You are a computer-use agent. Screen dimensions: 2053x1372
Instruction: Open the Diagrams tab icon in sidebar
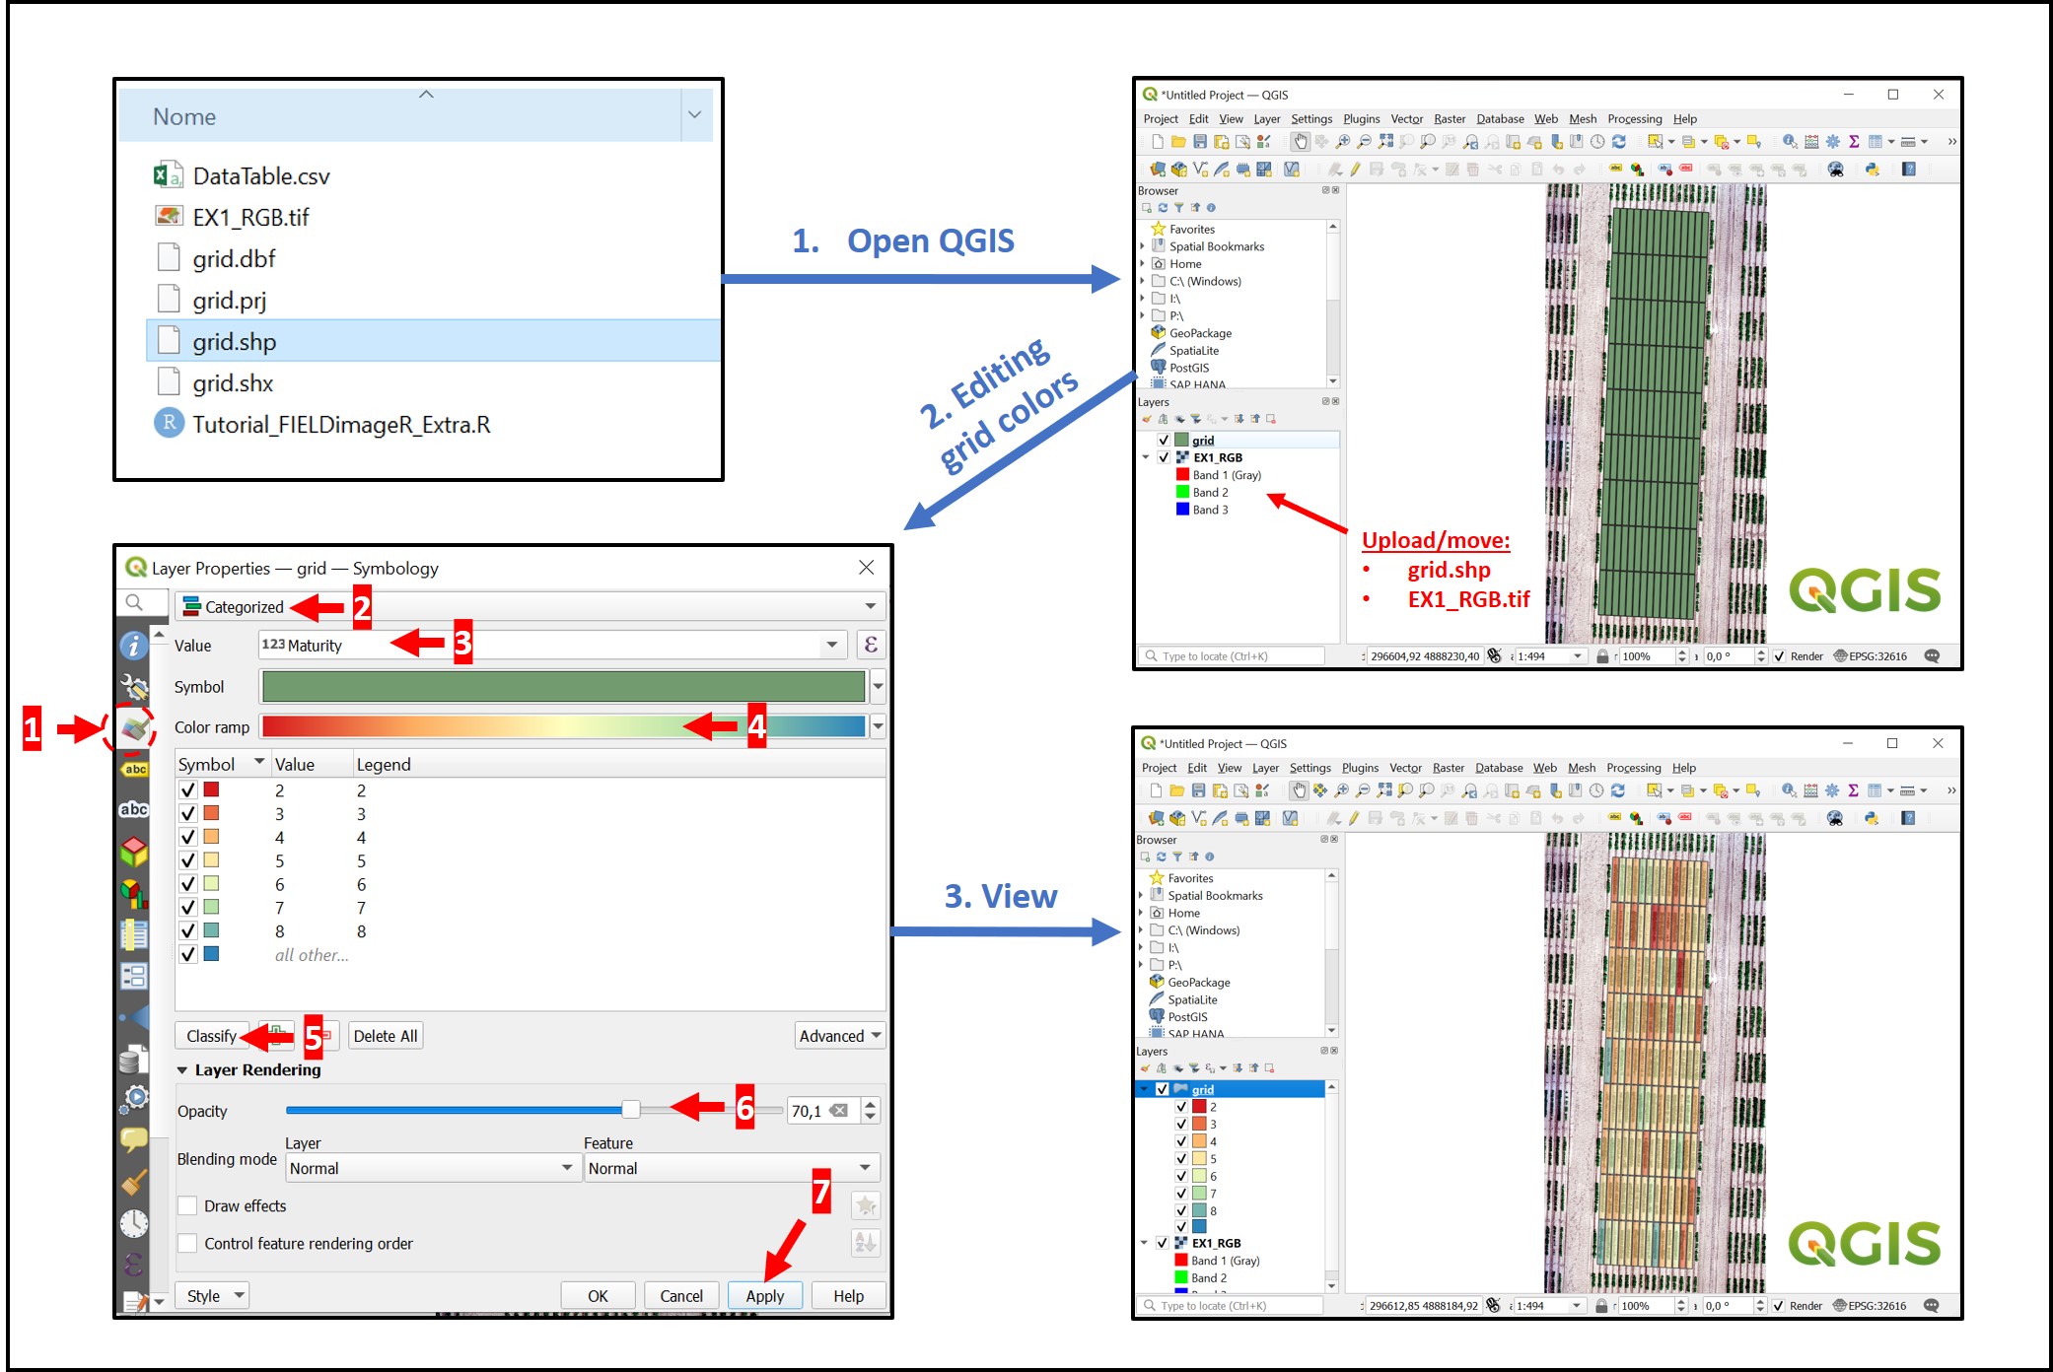pos(134,893)
